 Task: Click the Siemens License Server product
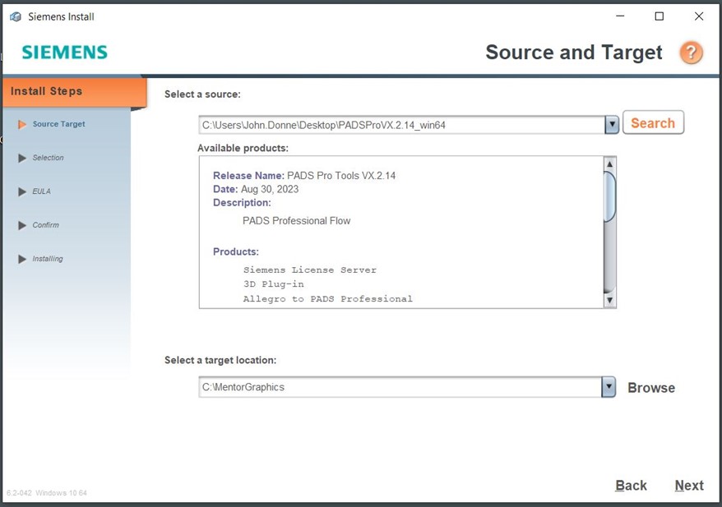(x=309, y=270)
